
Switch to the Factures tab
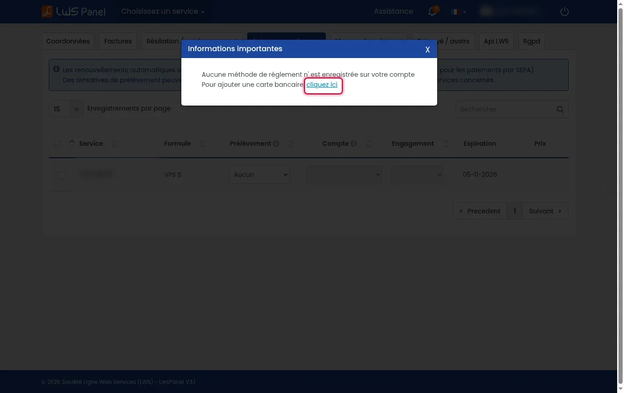[118, 41]
